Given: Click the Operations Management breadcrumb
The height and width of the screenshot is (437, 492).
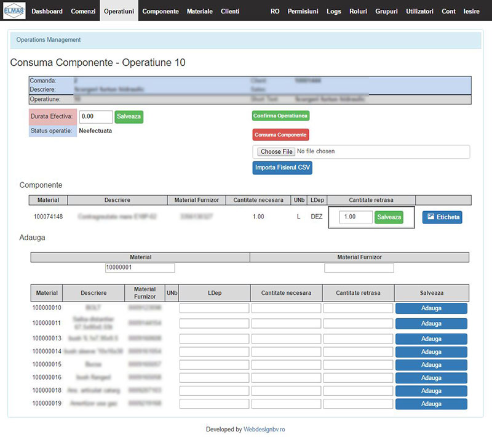Looking at the screenshot, I should coord(49,40).
